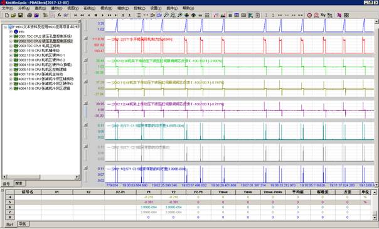Expand the 2001 TDC CPU2 tree node
The width and height of the screenshot is (379, 229).
tap(11, 36)
